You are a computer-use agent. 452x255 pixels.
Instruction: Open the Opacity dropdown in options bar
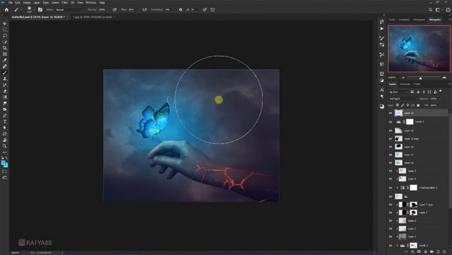point(108,10)
